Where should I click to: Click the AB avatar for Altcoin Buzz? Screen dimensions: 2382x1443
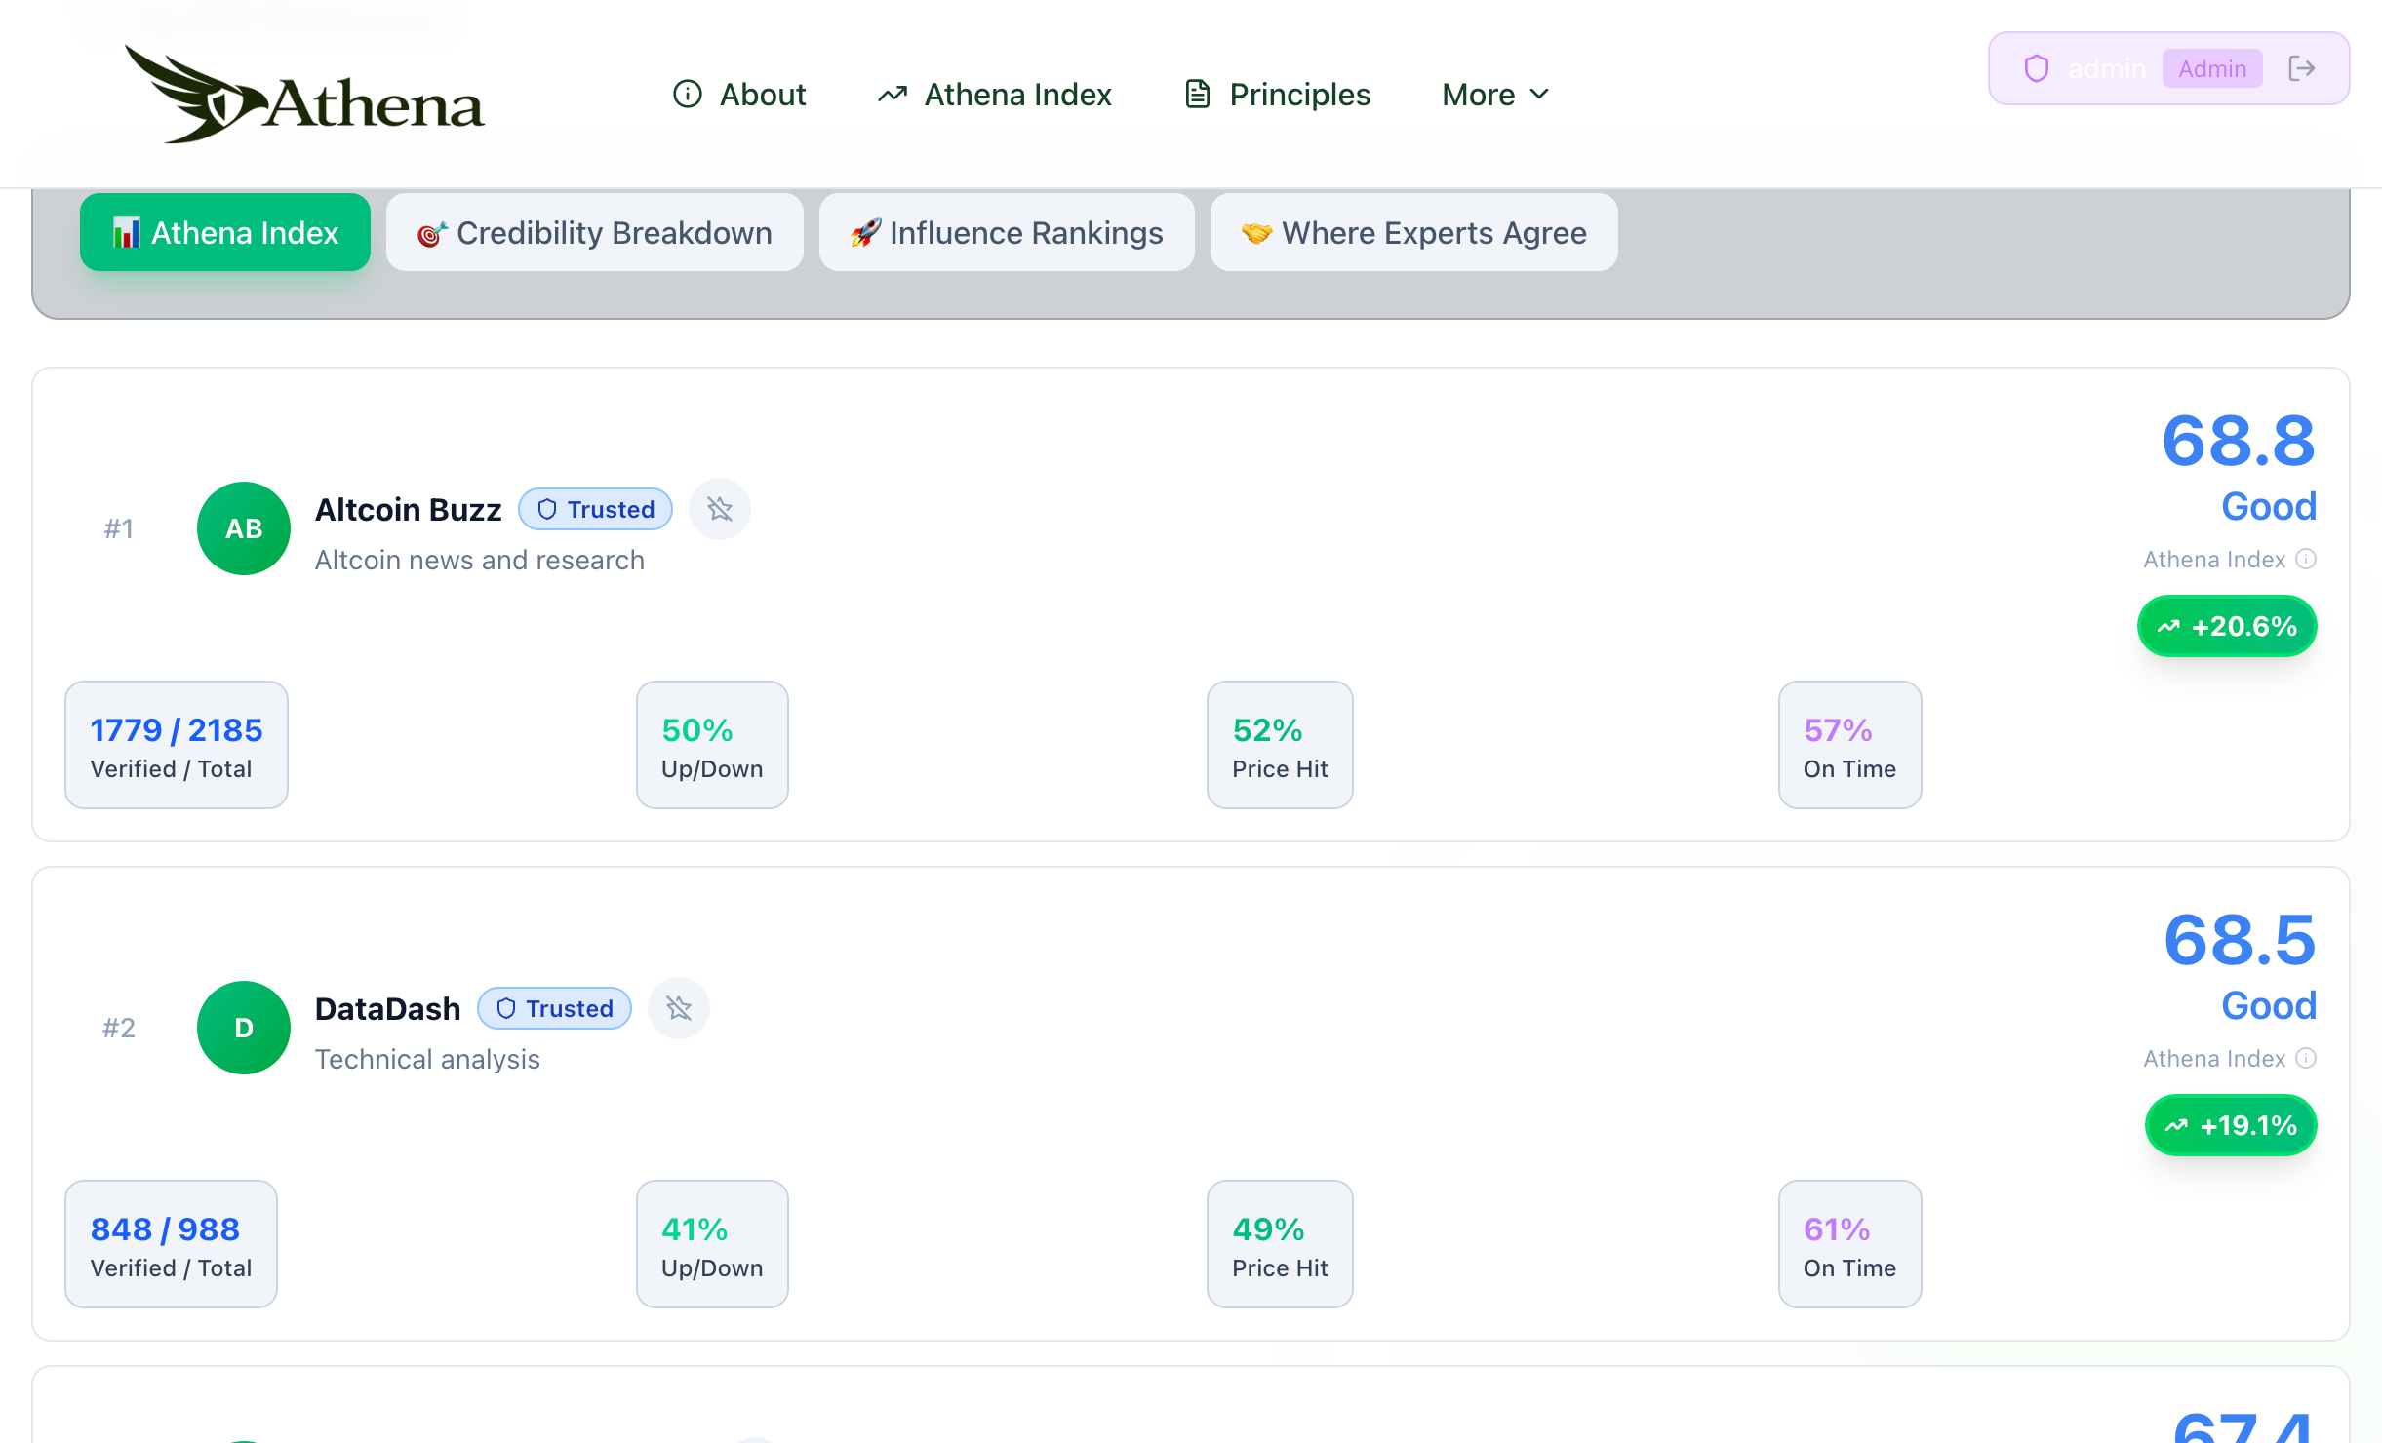coord(244,528)
